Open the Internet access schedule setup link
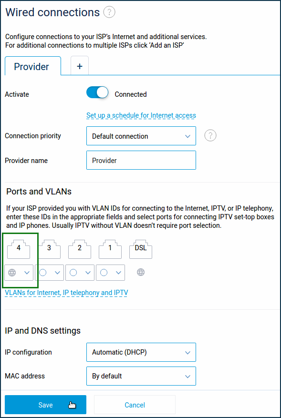281x418 pixels. (x=141, y=115)
